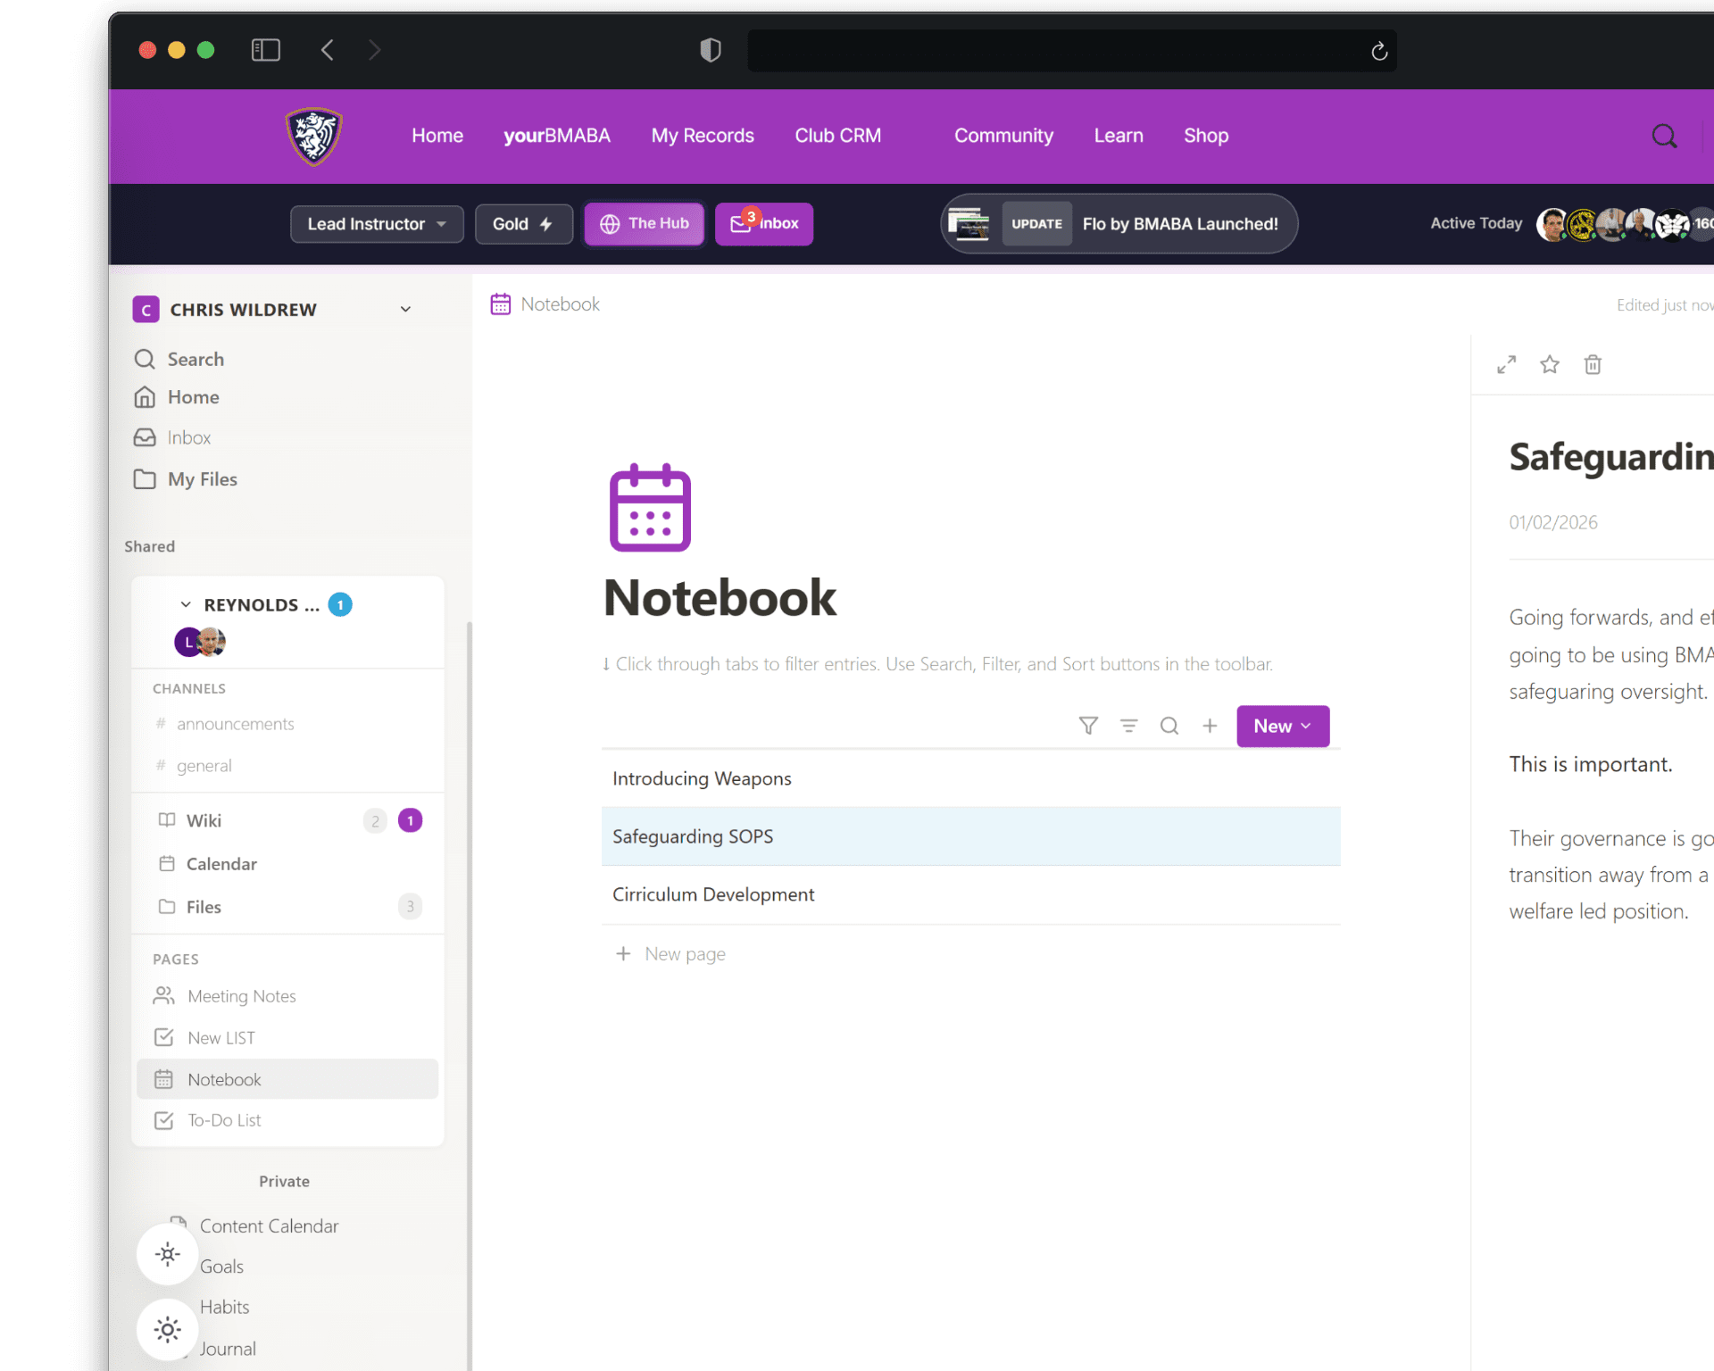This screenshot has height=1371, width=1714.
Task: Toggle light mode with the lower sun button
Action: click(x=167, y=1330)
